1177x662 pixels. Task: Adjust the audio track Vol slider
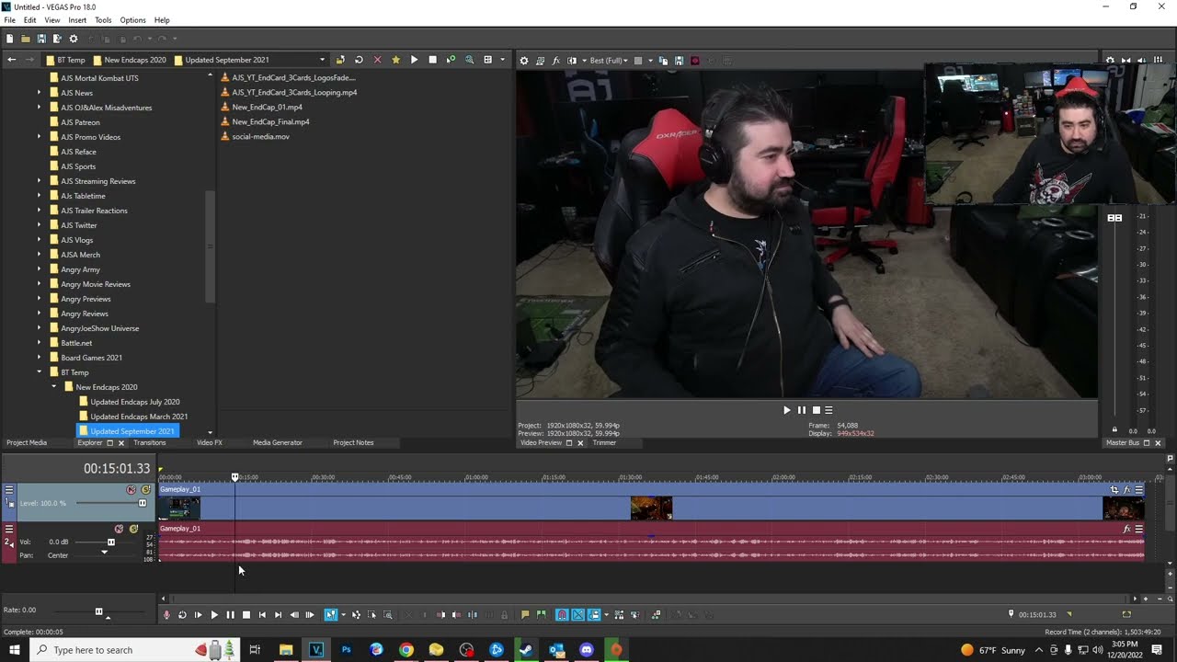point(111,542)
